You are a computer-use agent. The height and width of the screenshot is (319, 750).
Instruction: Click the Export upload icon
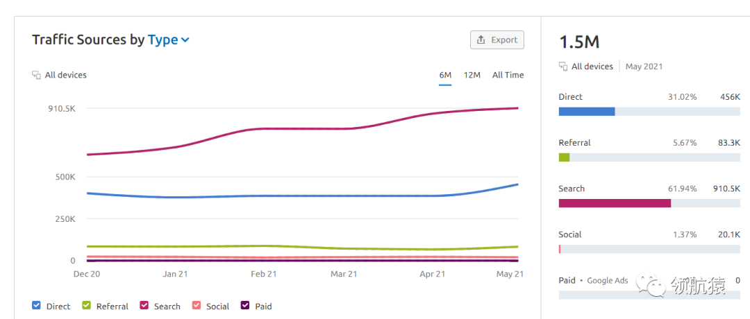click(481, 40)
